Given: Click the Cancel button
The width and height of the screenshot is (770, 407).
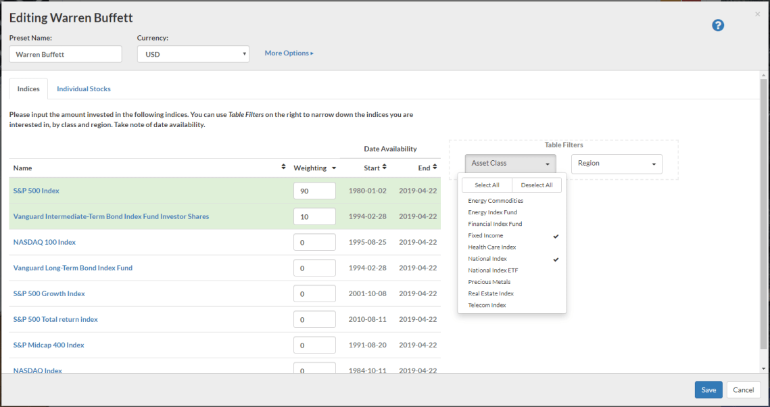Looking at the screenshot, I should pyautogui.click(x=743, y=390).
